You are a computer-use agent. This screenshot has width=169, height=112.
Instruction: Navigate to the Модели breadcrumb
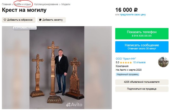(x=66, y=4)
